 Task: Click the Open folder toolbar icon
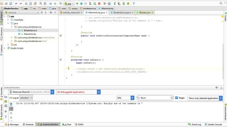coord(2,4)
